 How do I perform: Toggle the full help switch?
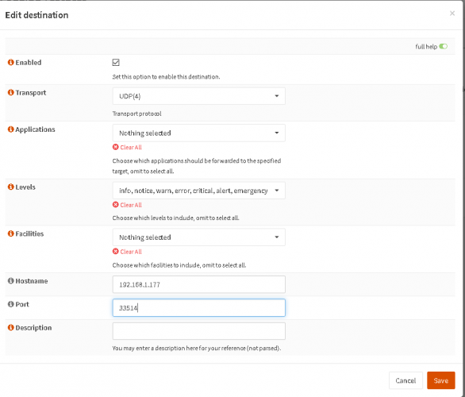coord(443,47)
